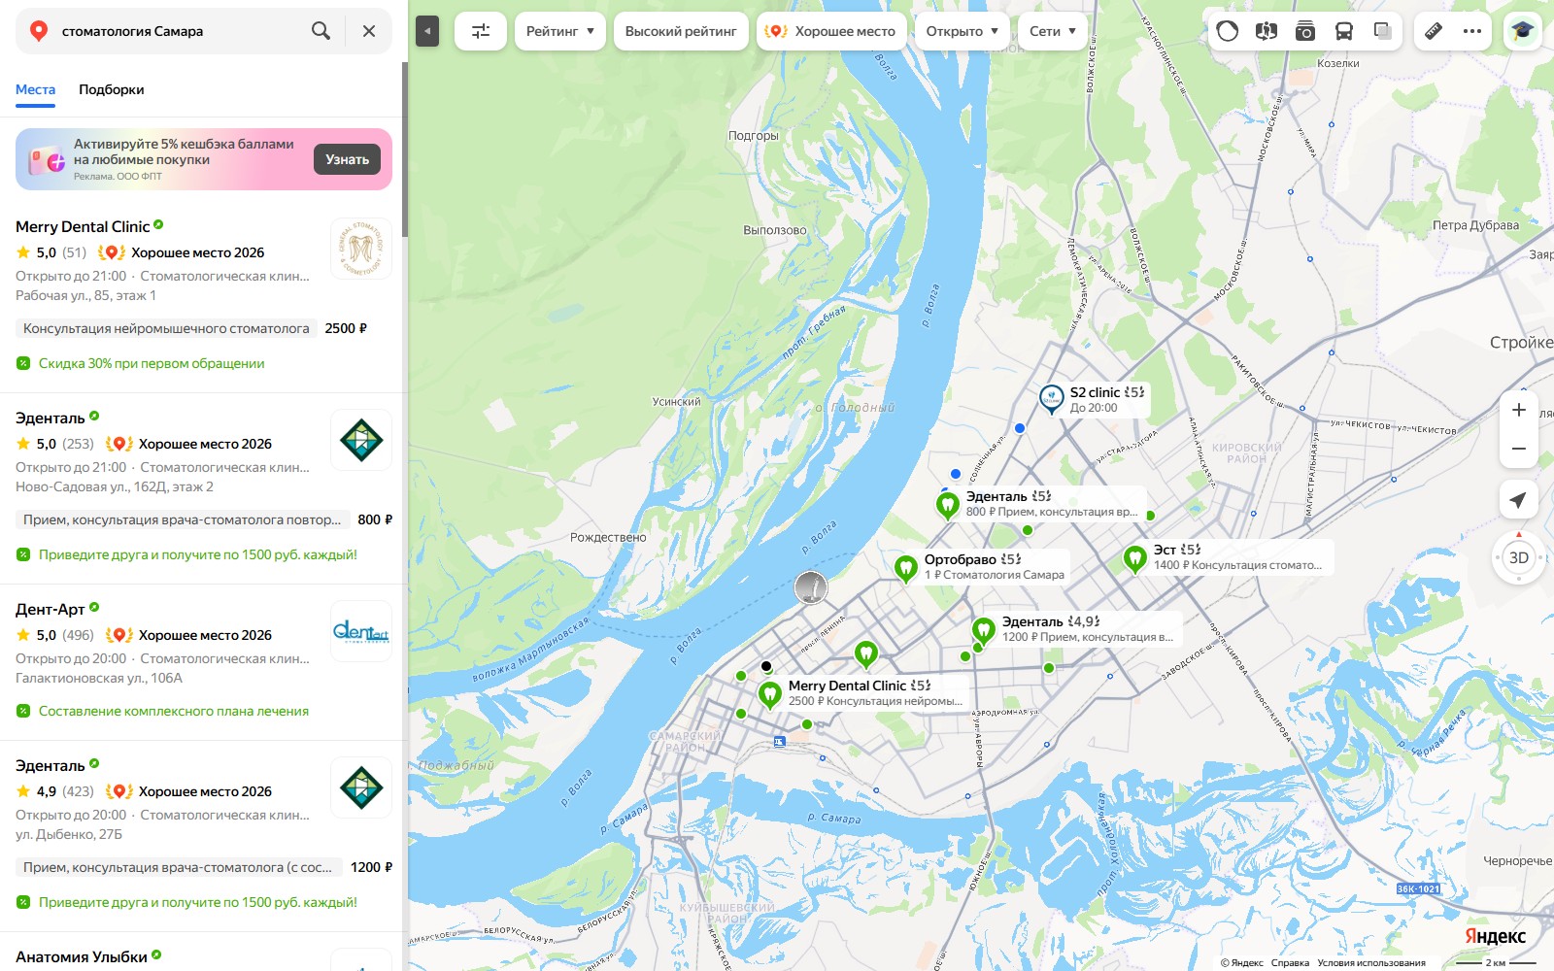The image size is (1554, 971).
Task: Clear the search query with the X
Action: tap(369, 31)
